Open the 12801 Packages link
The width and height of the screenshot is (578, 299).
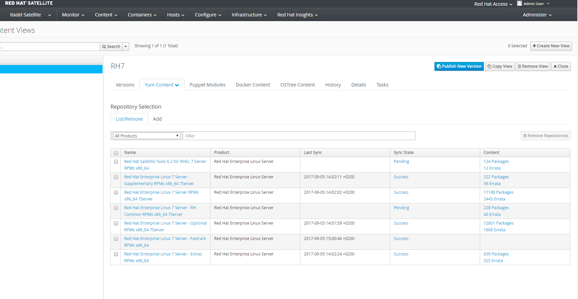tap(499, 223)
